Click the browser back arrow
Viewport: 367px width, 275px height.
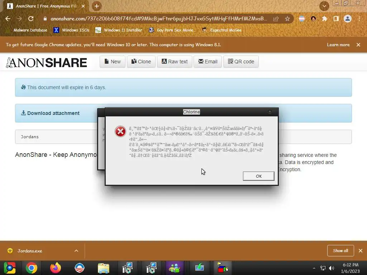tap(8, 19)
